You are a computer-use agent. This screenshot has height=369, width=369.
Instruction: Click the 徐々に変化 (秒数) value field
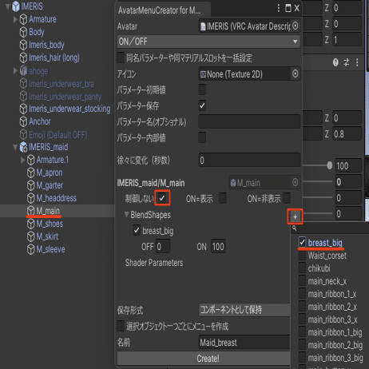tap(249, 160)
